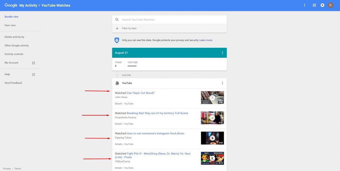
Task: Switch to Item view
Action: pyautogui.click(x=10, y=25)
